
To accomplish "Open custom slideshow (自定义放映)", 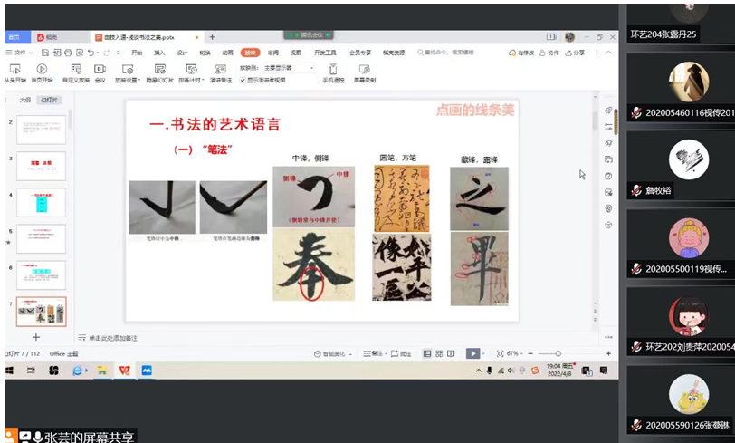I will pyautogui.click(x=76, y=73).
